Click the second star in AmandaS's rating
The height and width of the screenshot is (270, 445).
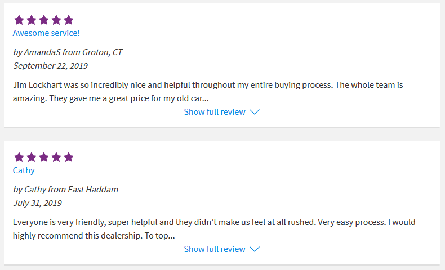pos(31,20)
